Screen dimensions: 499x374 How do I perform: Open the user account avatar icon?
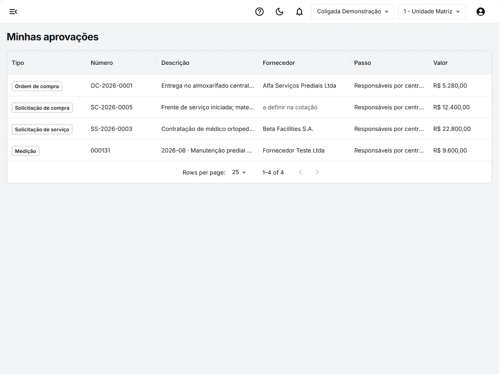point(481,12)
